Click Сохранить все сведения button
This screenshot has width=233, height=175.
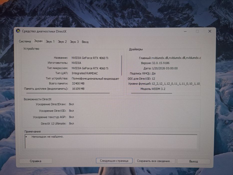(154, 161)
